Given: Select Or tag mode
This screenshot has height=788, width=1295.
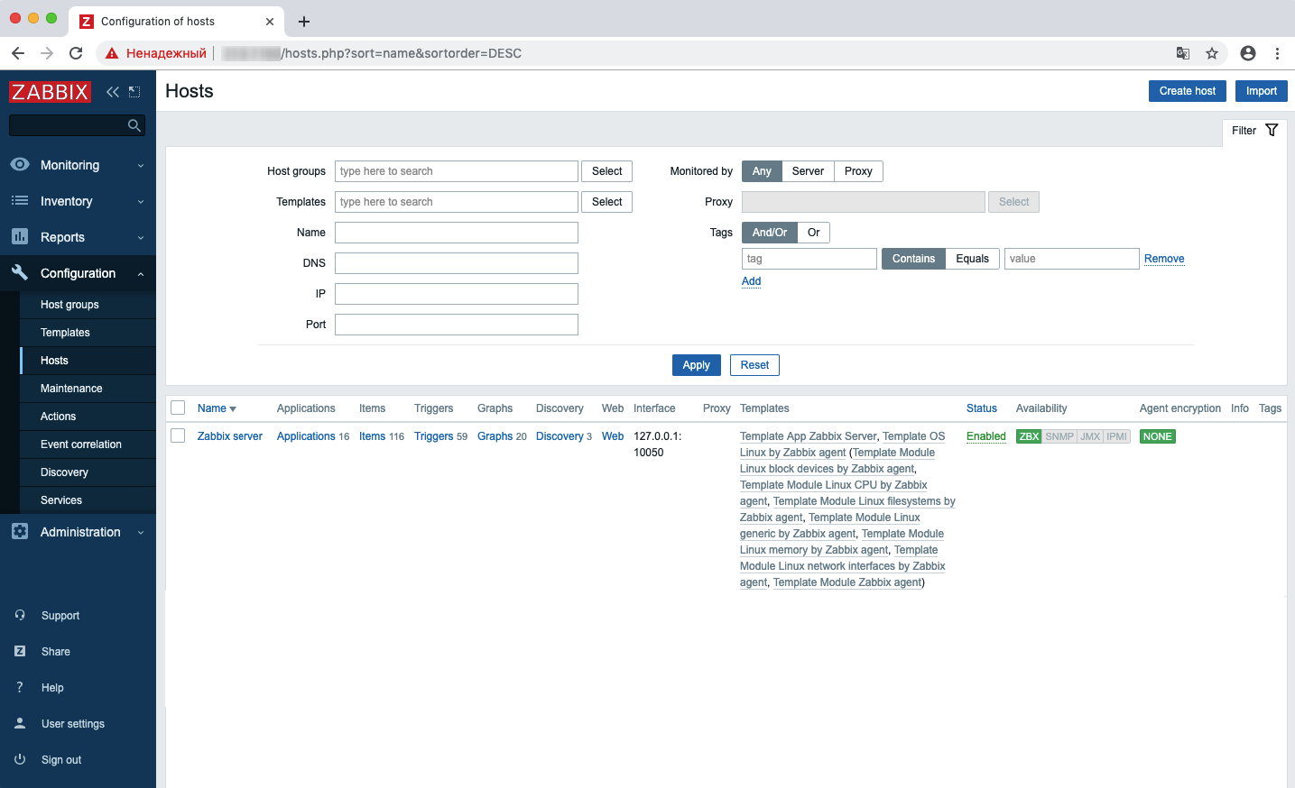Looking at the screenshot, I should click(x=814, y=233).
